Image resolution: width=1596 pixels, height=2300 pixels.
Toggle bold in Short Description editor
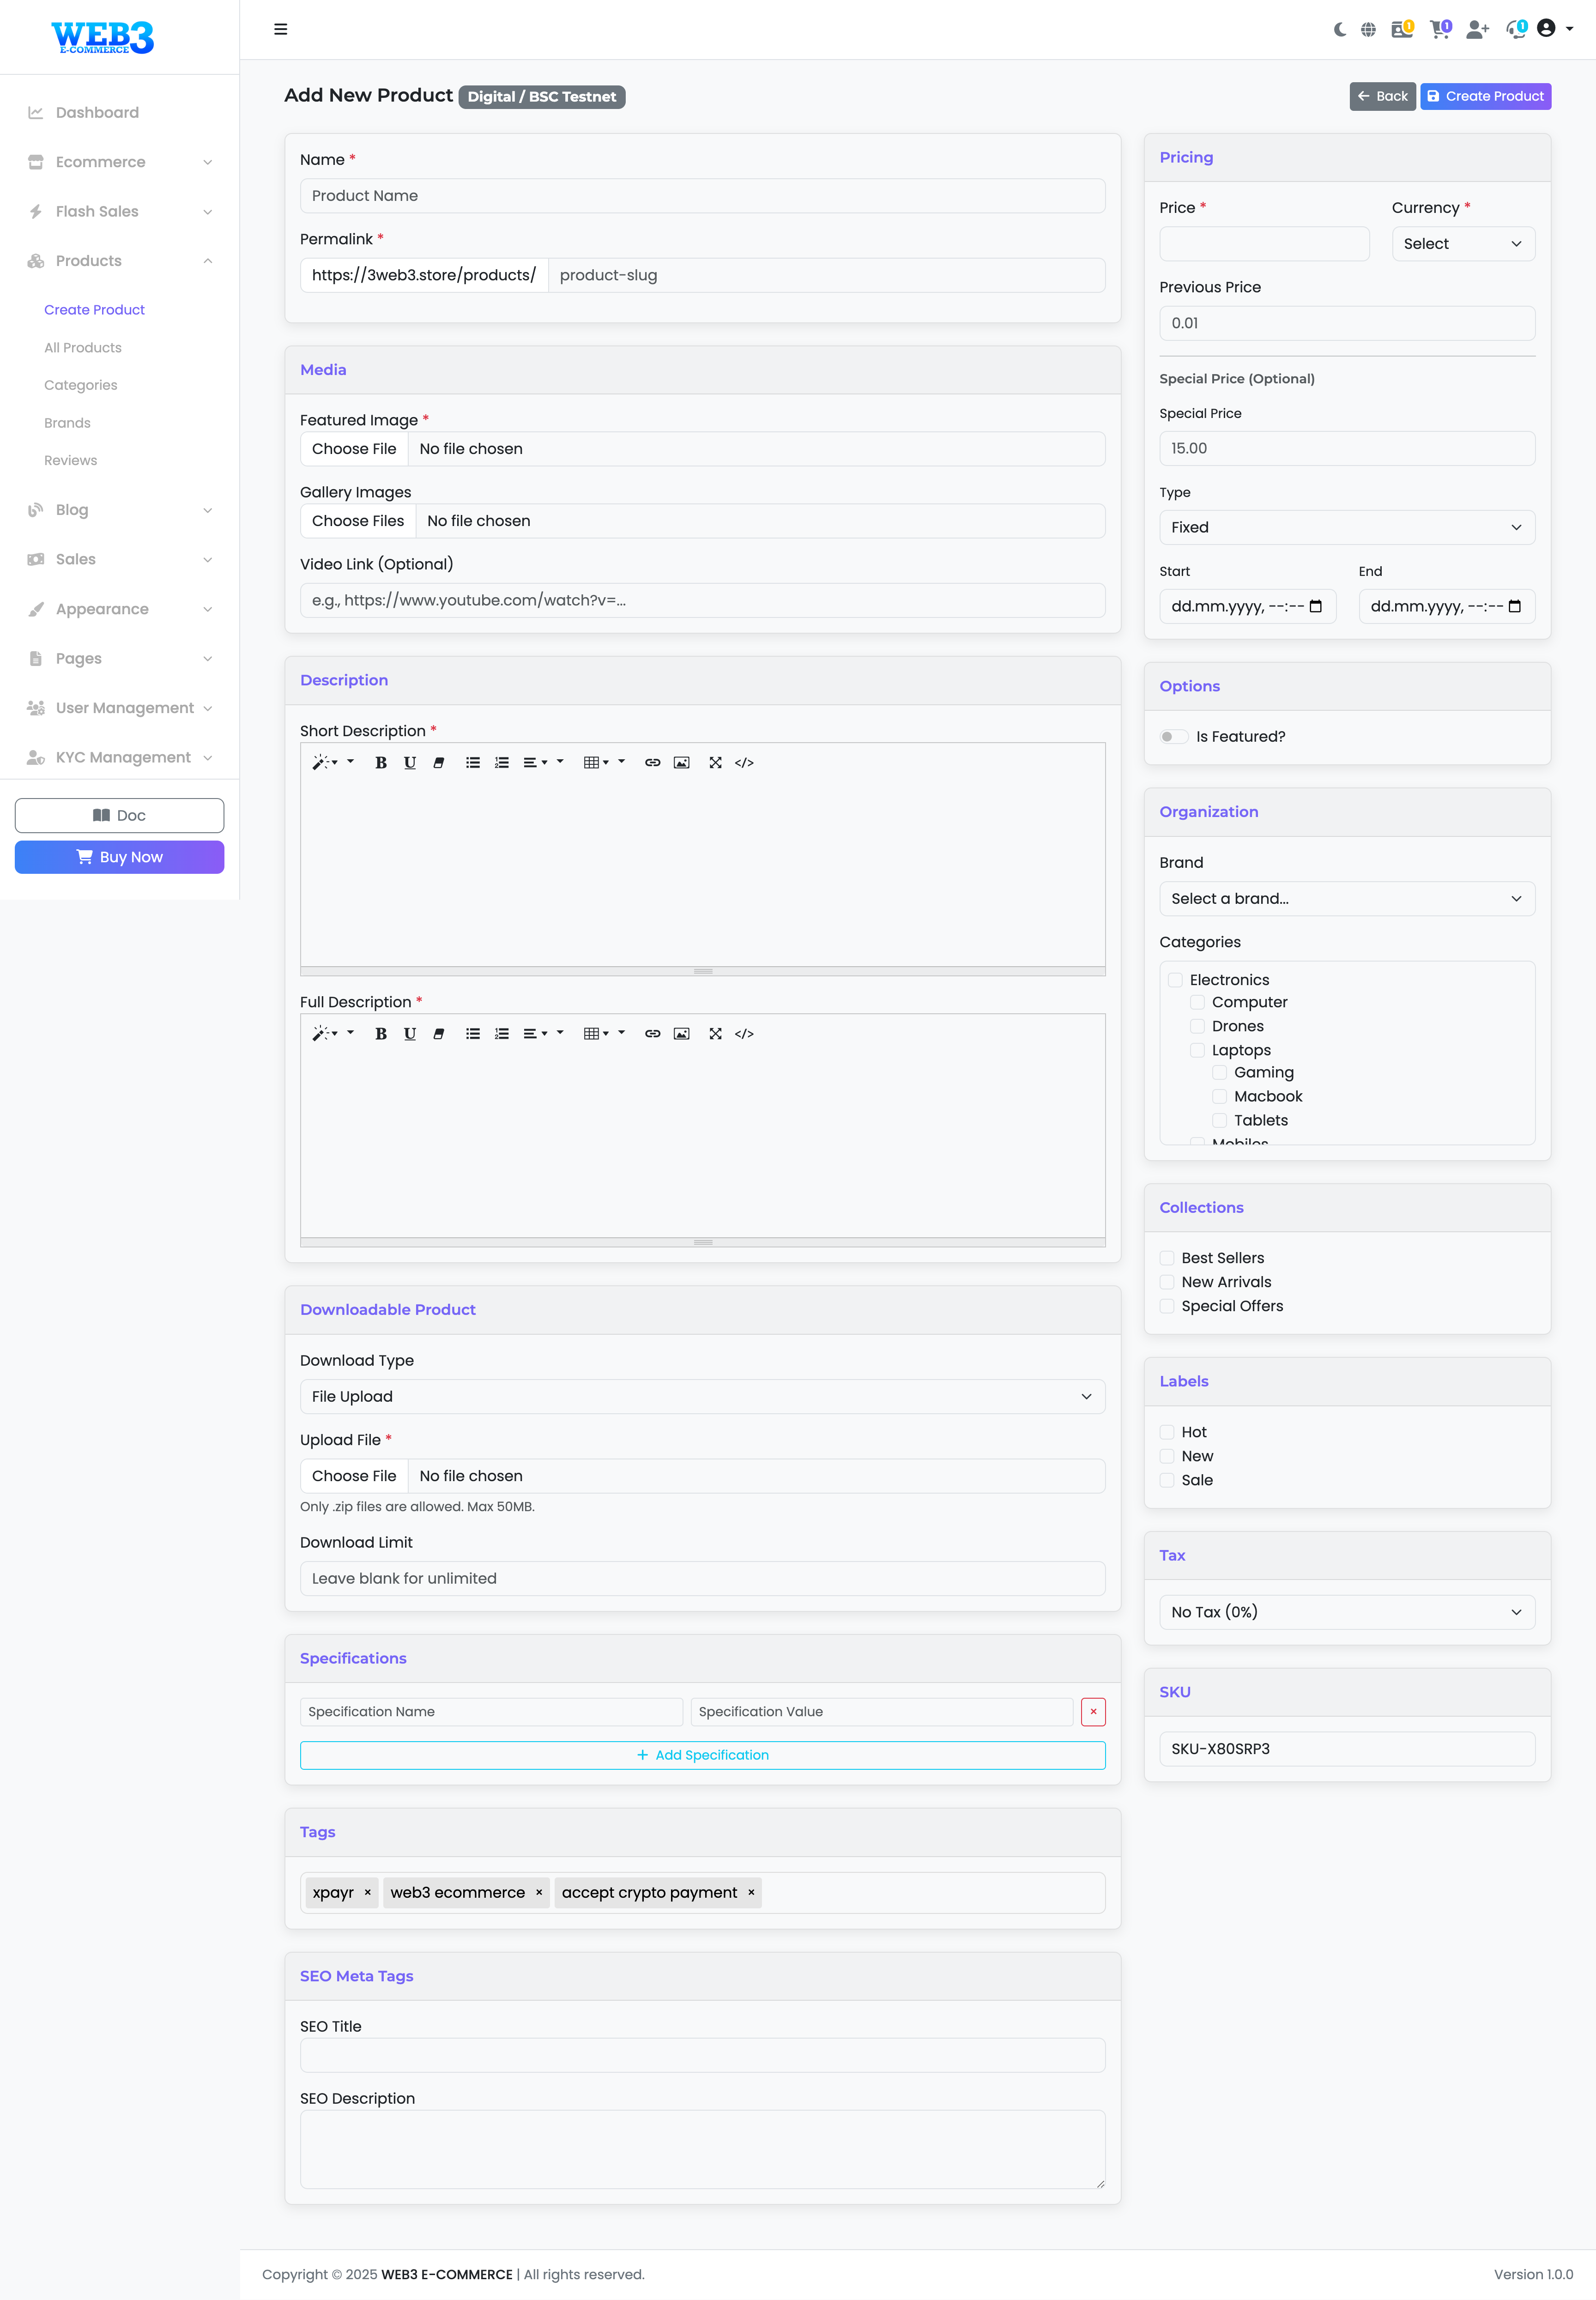(x=381, y=763)
